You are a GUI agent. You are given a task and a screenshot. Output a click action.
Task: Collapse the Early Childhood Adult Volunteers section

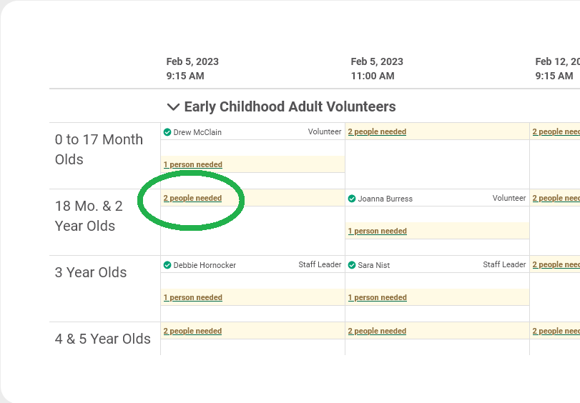[x=172, y=107]
